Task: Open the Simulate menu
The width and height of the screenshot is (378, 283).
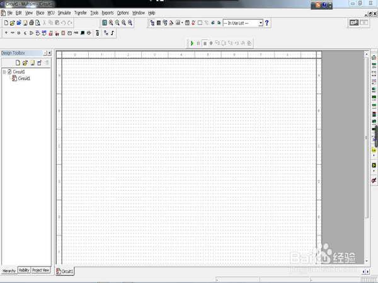Action: tap(64, 13)
